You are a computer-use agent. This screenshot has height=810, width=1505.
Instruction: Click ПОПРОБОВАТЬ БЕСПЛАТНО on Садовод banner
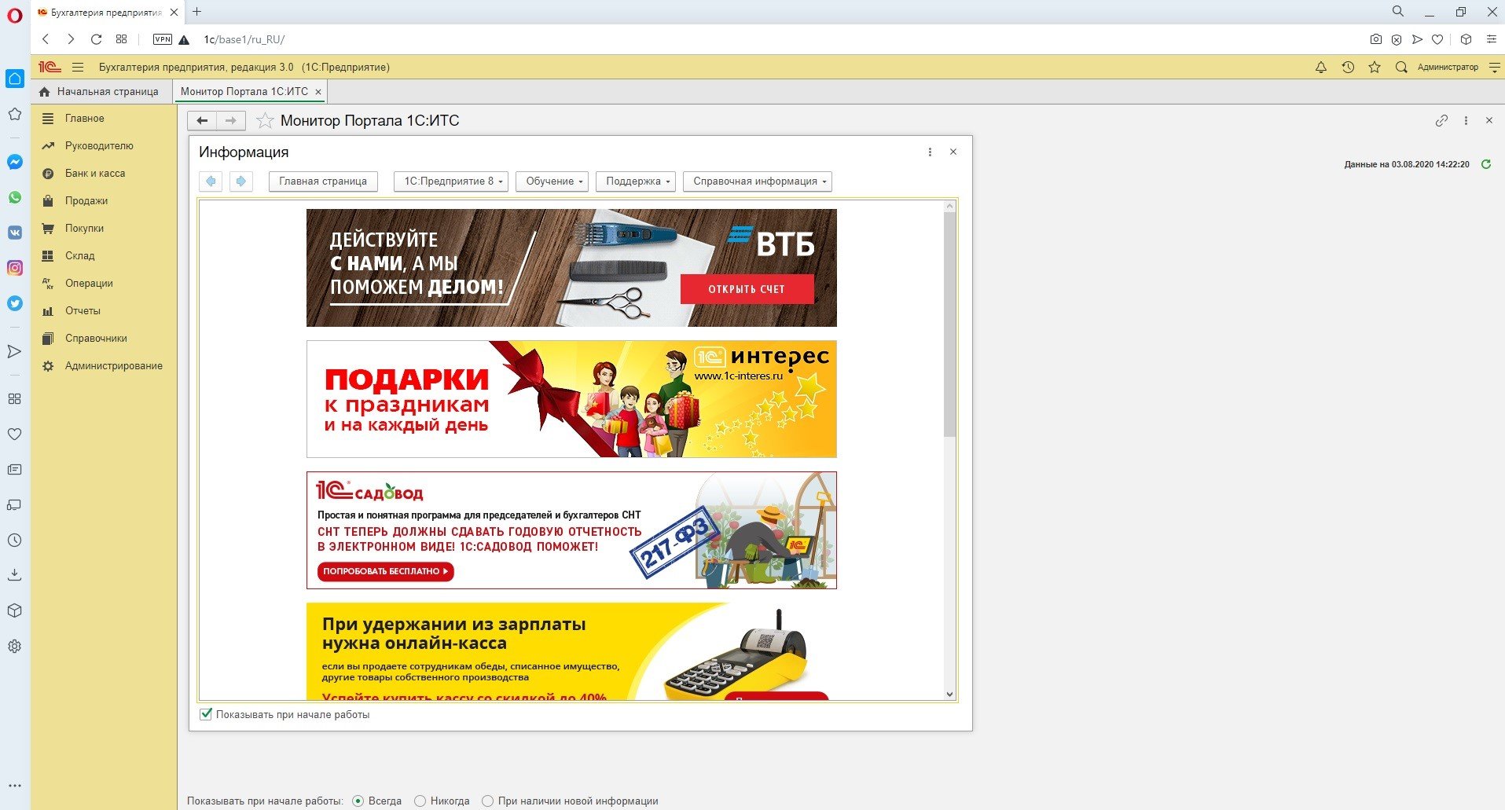(x=386, y=571)
